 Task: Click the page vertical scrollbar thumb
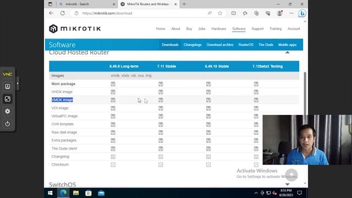tap(305, 93)
